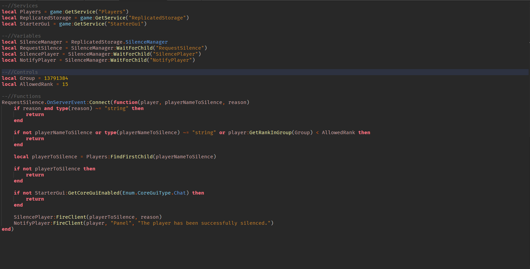Click the function keyword in the Connect call
Image resolution: width=530 pixels, height=269 pixels.
[x=126, y=102]
